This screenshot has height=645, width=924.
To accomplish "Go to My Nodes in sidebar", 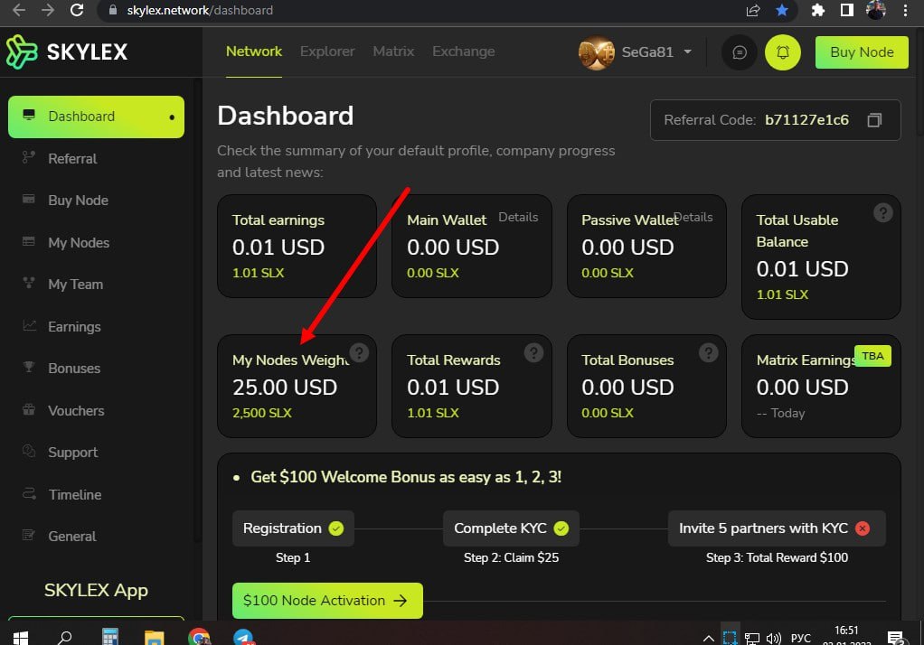I will [x=79, y=243].
